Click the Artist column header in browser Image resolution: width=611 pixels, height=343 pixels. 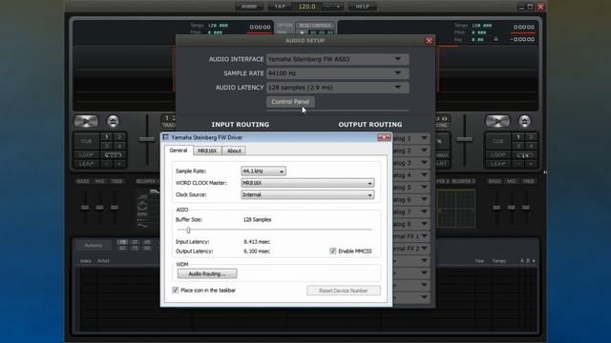pyautogui.click(x=103, y=261)
